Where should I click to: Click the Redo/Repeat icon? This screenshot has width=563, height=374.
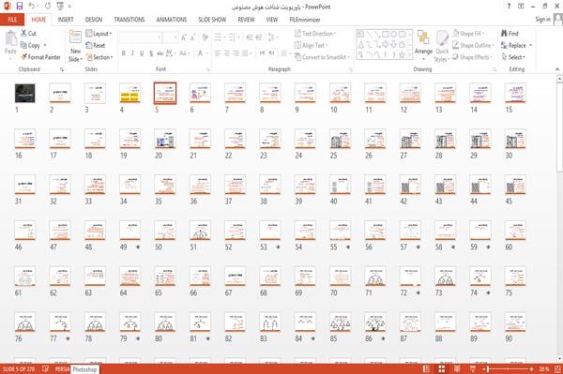48,7
